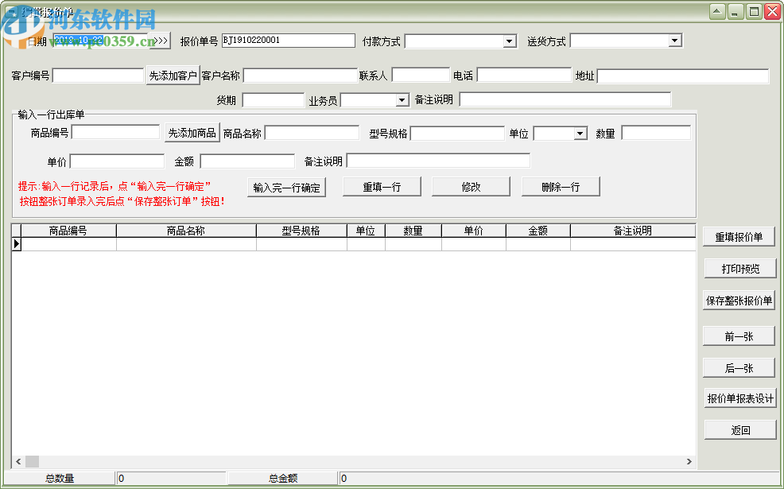Screen dimensions: 784x489
Task: Click the 返回 button
Action: click(740, 430)
